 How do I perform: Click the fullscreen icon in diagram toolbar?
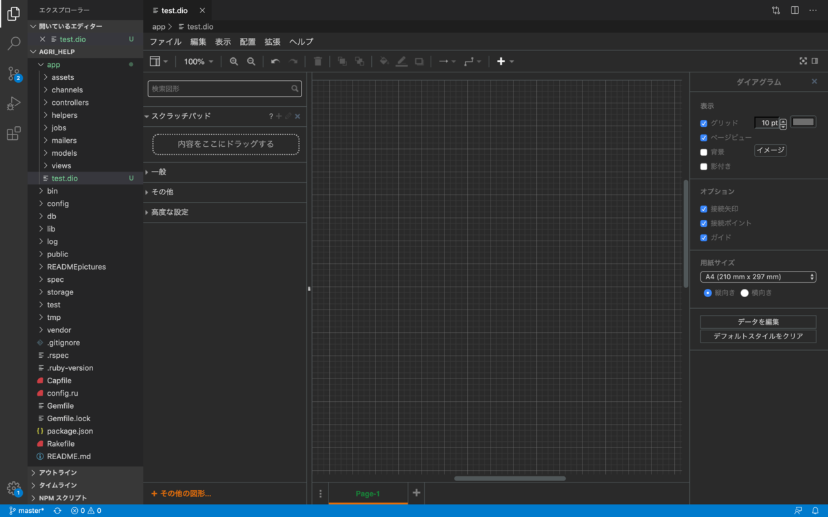[803, 61]
